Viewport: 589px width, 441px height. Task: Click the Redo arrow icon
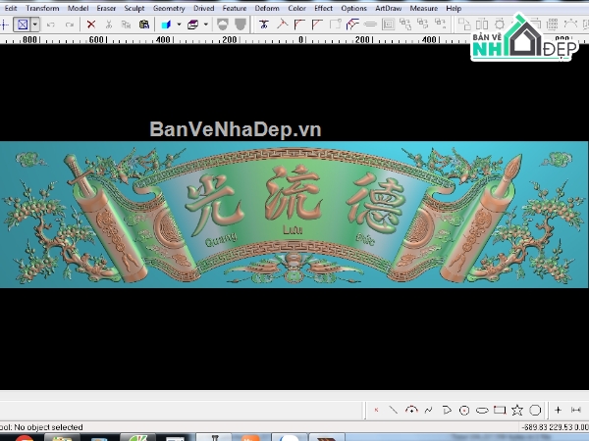pos(70,24)
